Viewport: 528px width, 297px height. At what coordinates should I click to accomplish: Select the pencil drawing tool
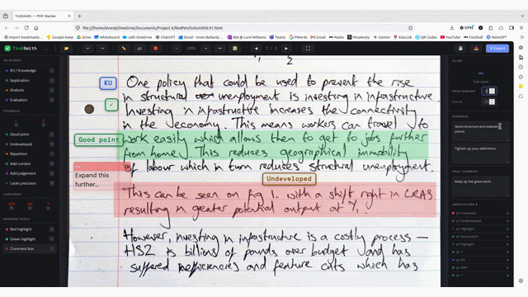124,49
